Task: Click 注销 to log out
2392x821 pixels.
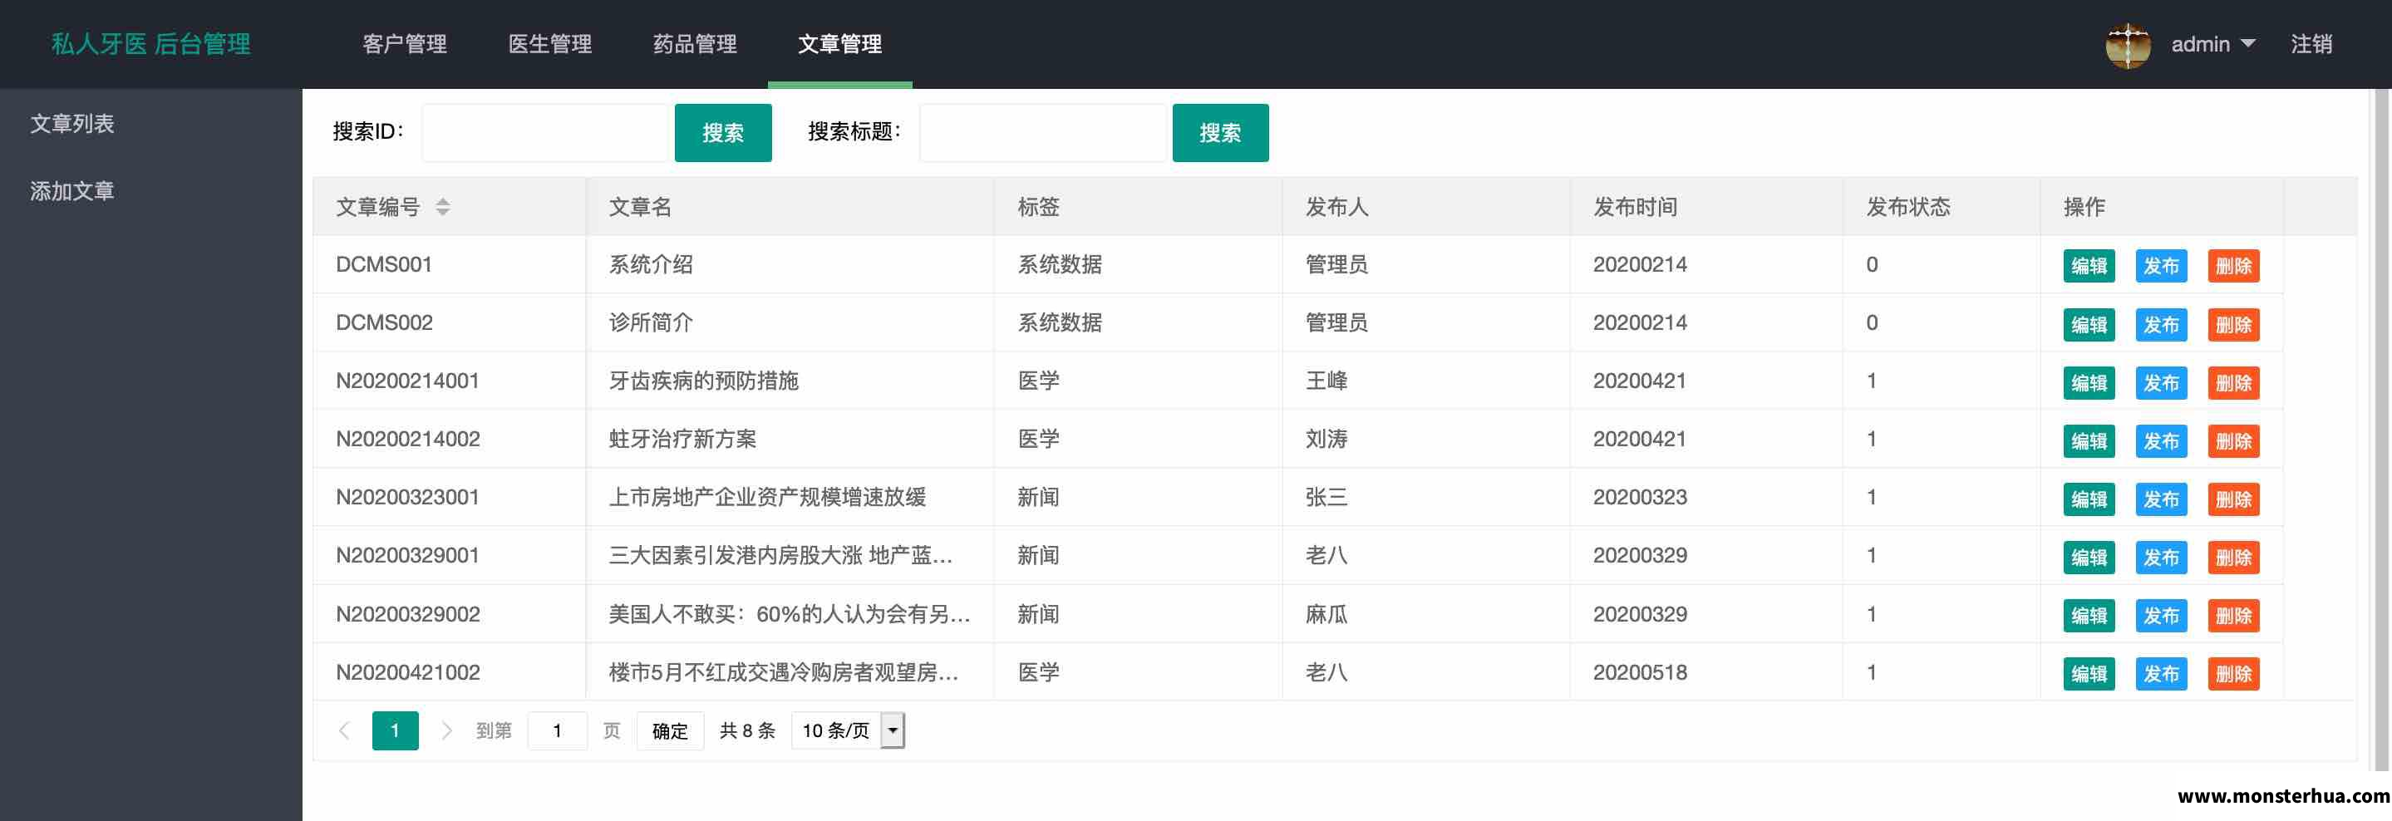Action: tap(2311, 45)
